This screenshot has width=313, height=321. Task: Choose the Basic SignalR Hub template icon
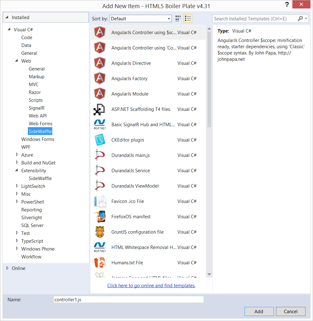click(x=100, y=124)
